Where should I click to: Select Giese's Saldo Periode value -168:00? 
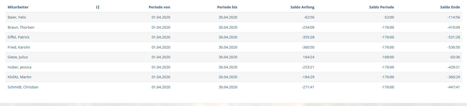pos(388,57)
